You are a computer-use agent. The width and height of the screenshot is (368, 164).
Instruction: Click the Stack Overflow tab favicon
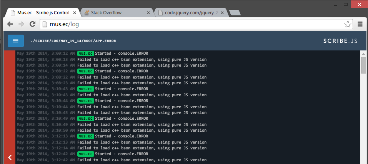coord(87,12)
